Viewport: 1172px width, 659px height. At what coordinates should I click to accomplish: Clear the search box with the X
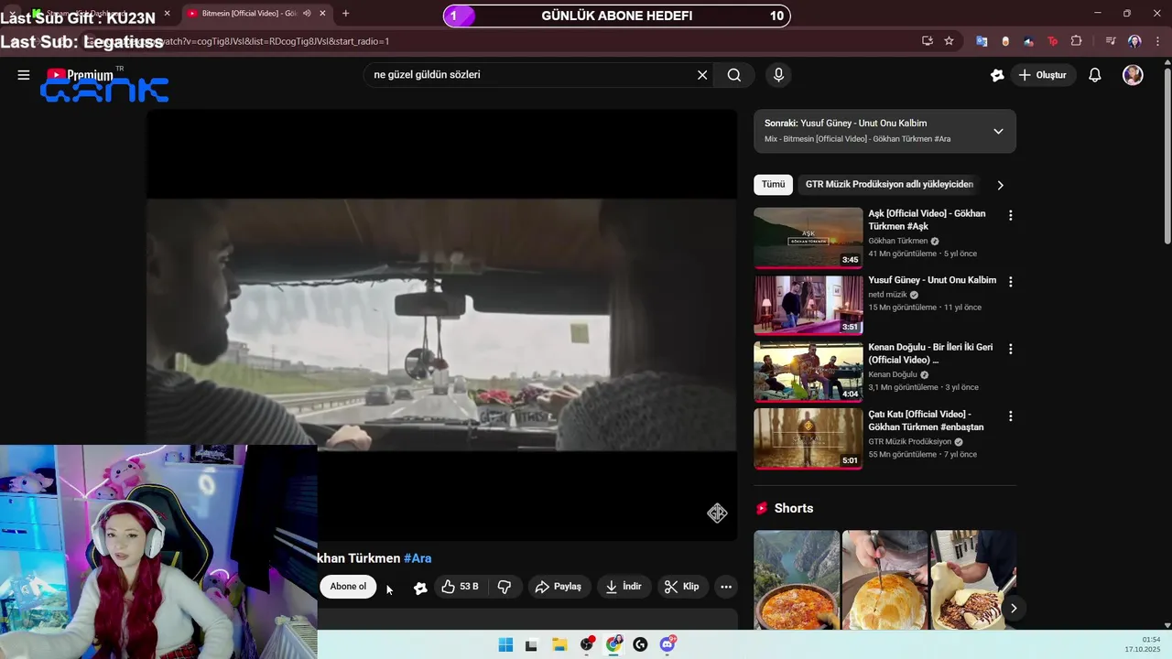[x=702, y=75]
